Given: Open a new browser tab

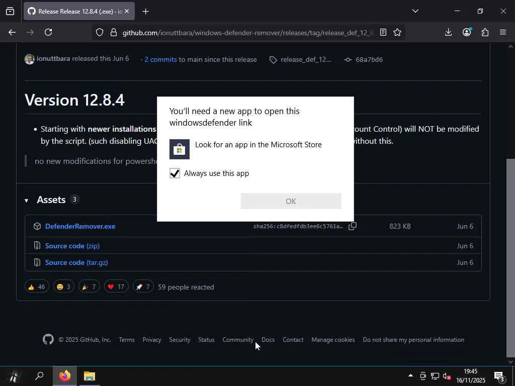Looking at the screenshot, I should (145, 12).
